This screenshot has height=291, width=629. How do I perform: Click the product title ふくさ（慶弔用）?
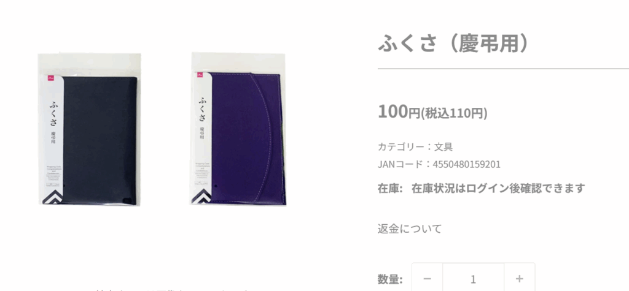[453, 43]
